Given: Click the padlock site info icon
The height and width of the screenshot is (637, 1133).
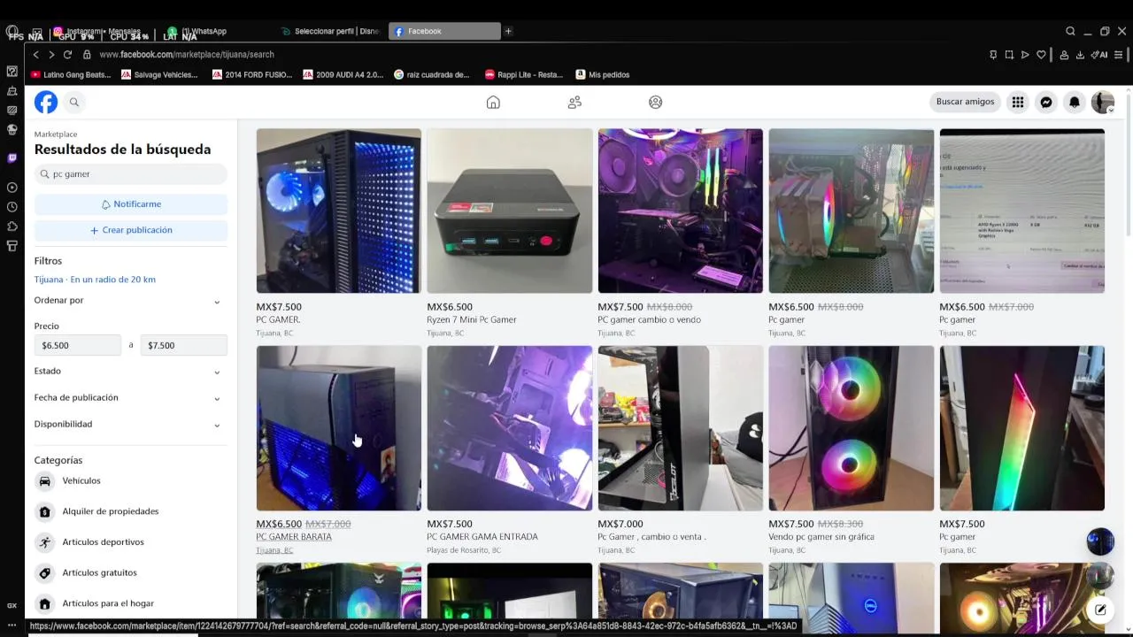Looking at the screenshot, I should coord(87,55).
